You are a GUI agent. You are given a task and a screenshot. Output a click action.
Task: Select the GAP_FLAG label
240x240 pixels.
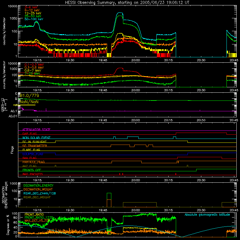click(30, 133)
